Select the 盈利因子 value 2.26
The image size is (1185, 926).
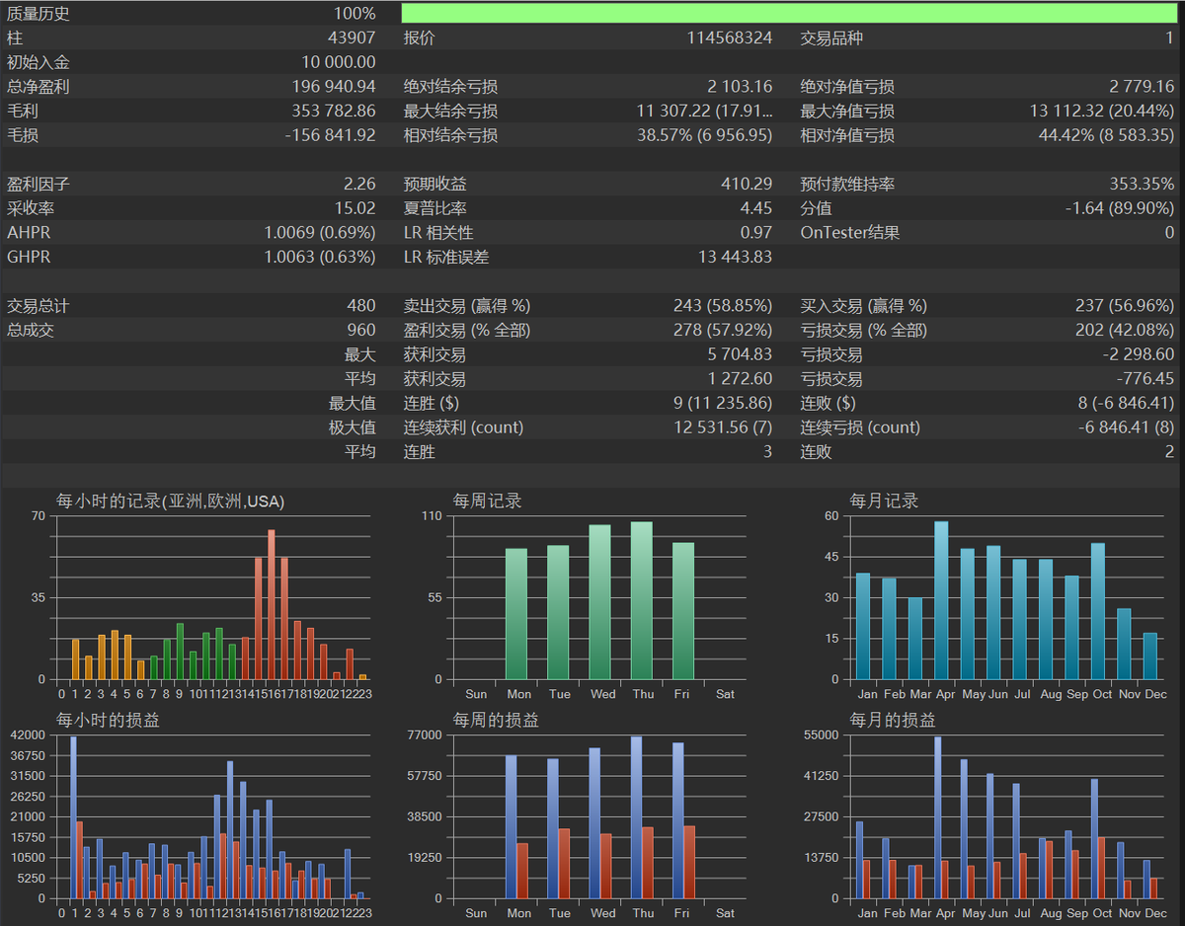(x=359, y=185)
